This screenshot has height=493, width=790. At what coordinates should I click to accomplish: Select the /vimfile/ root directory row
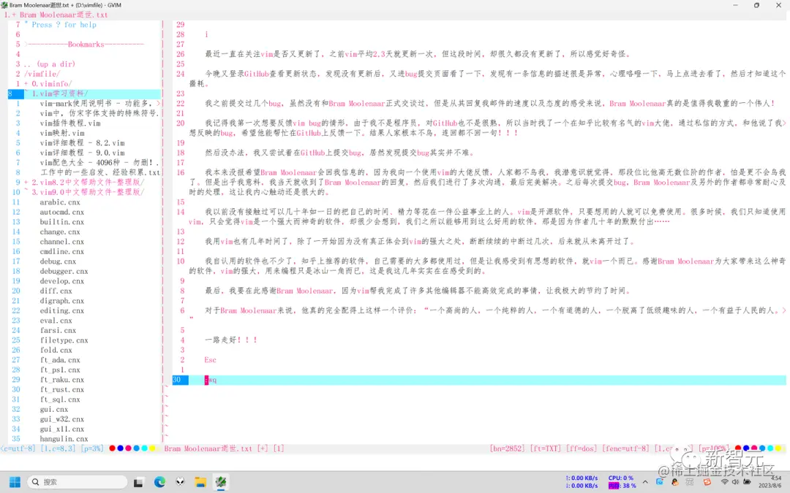pos(42,74)
